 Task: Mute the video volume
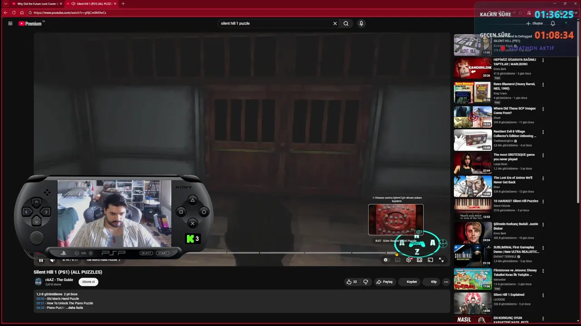coord(52,260)
